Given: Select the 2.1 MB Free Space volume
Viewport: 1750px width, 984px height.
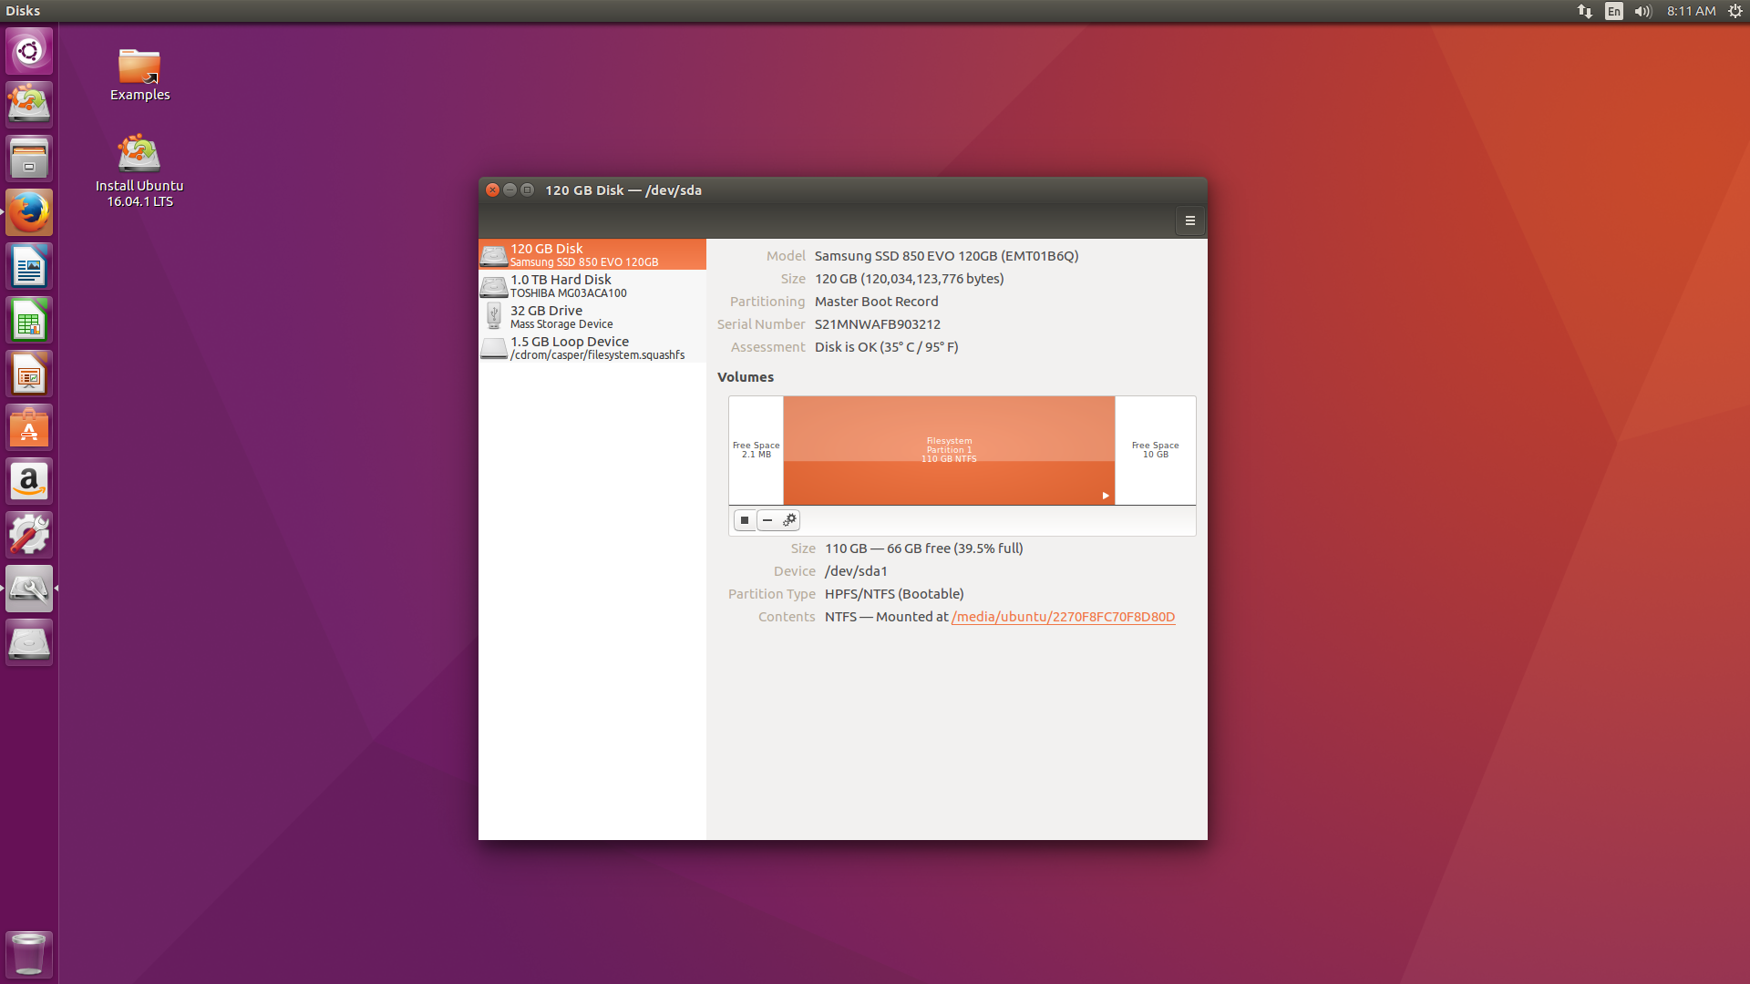Looking at the screenshot, I should pos(756,450).
